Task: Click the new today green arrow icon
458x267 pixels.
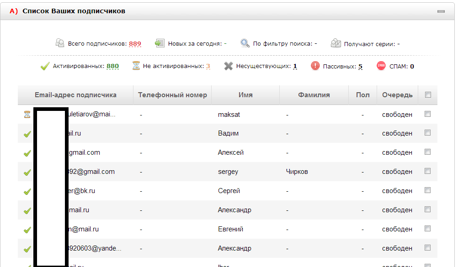Action: click(x=160, y=43)
